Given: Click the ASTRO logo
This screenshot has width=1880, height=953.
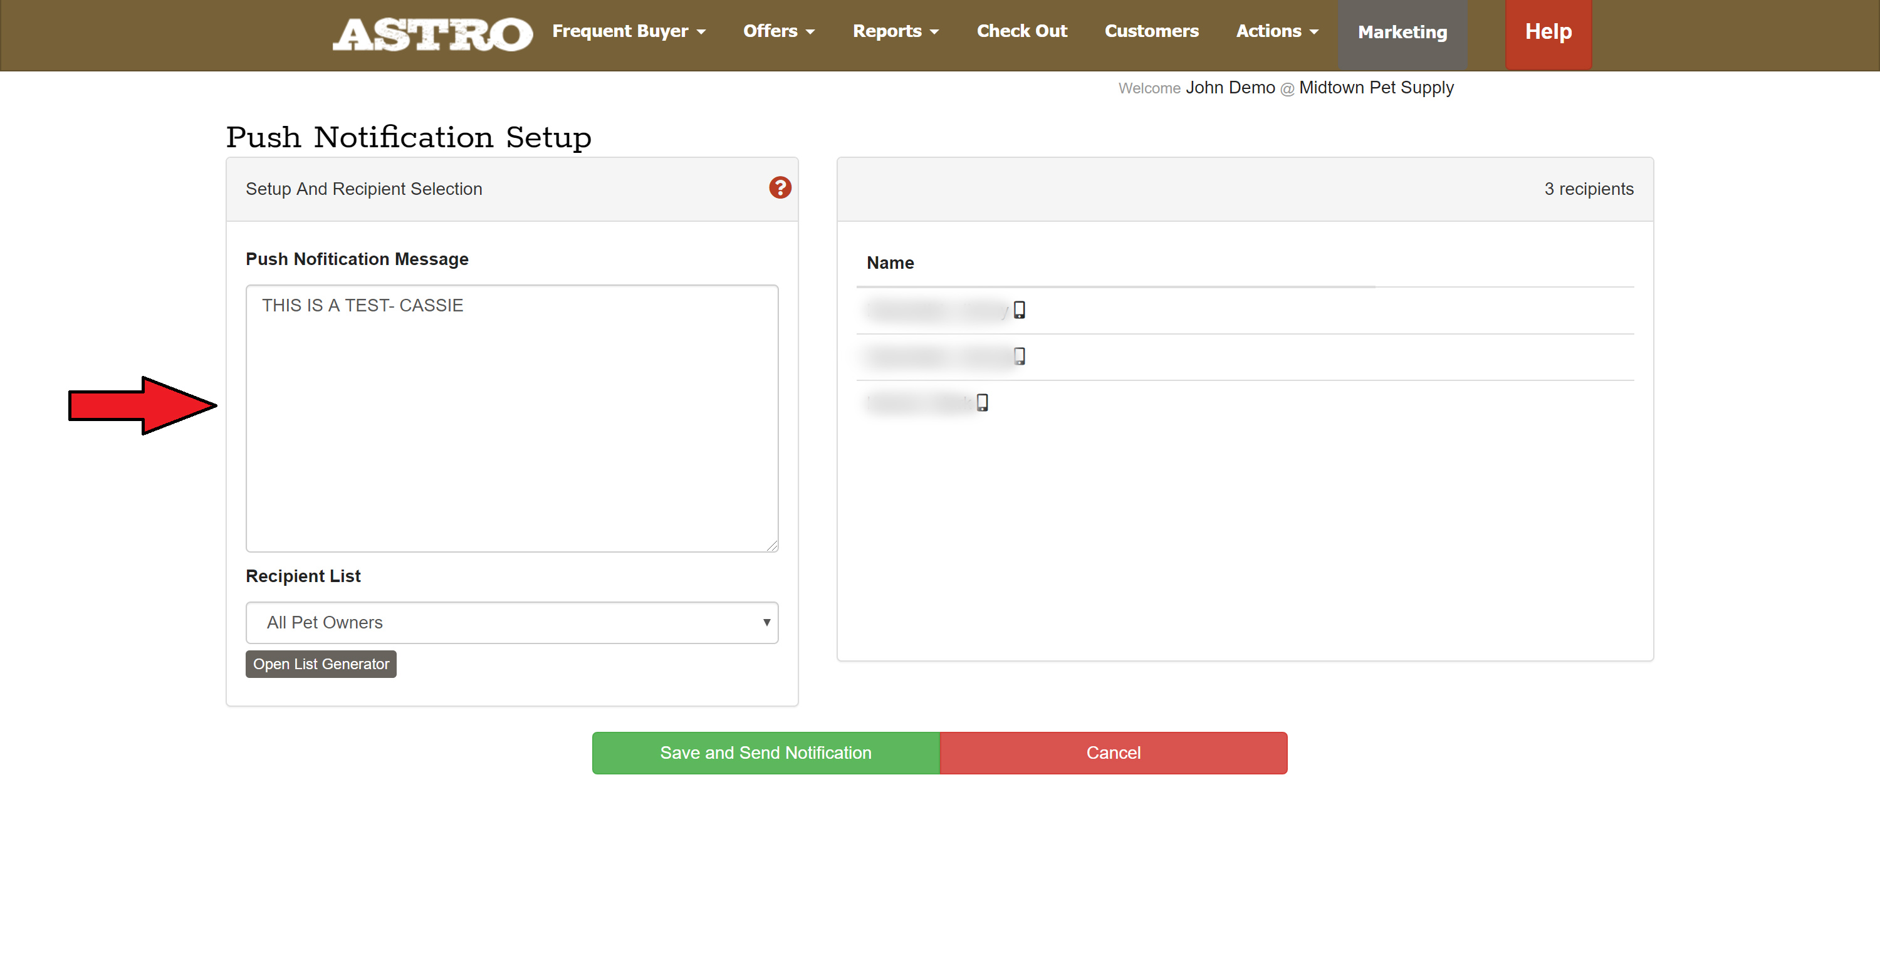Looking at the screenshot, I should pos(432,34).
